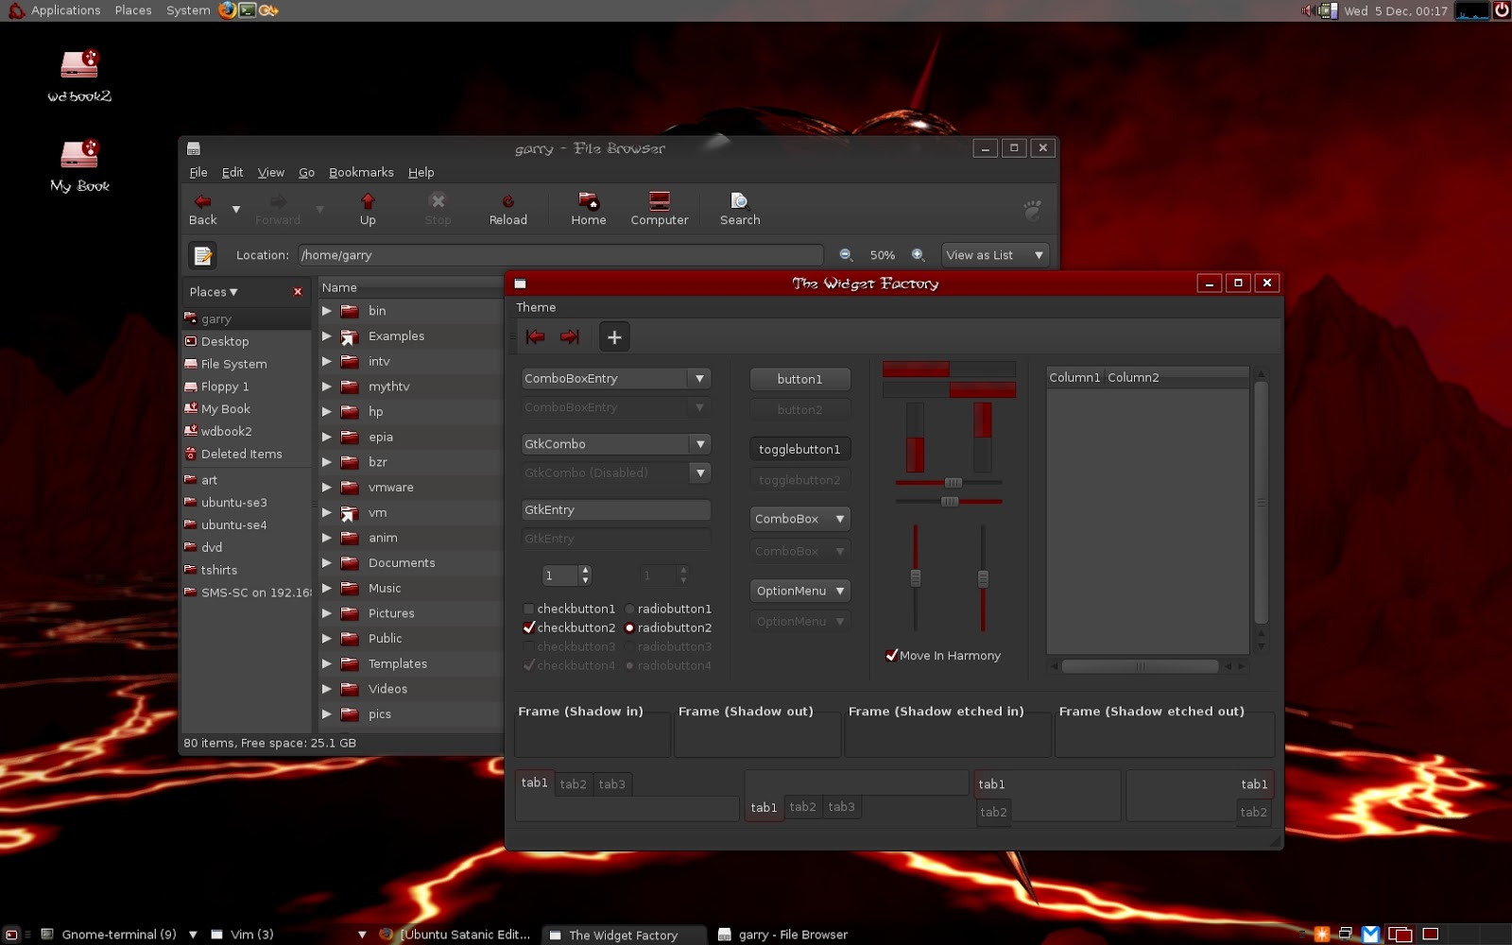This screenshot has width=1512, height=945.
Task: Select radiobutton1 in the Widget Factory
Action: [x=629, y=609]
